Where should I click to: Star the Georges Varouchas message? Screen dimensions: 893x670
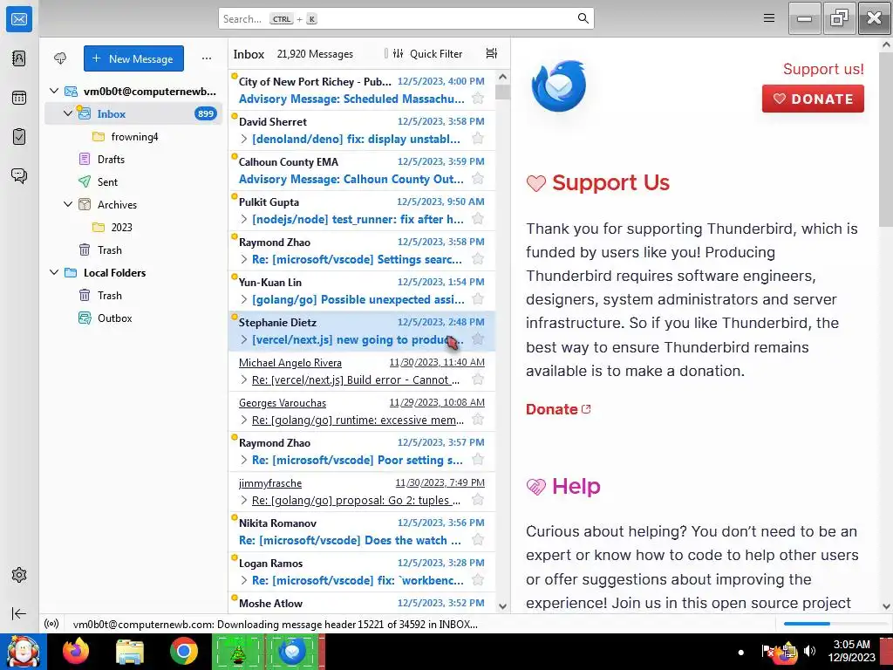pos(478,420)
